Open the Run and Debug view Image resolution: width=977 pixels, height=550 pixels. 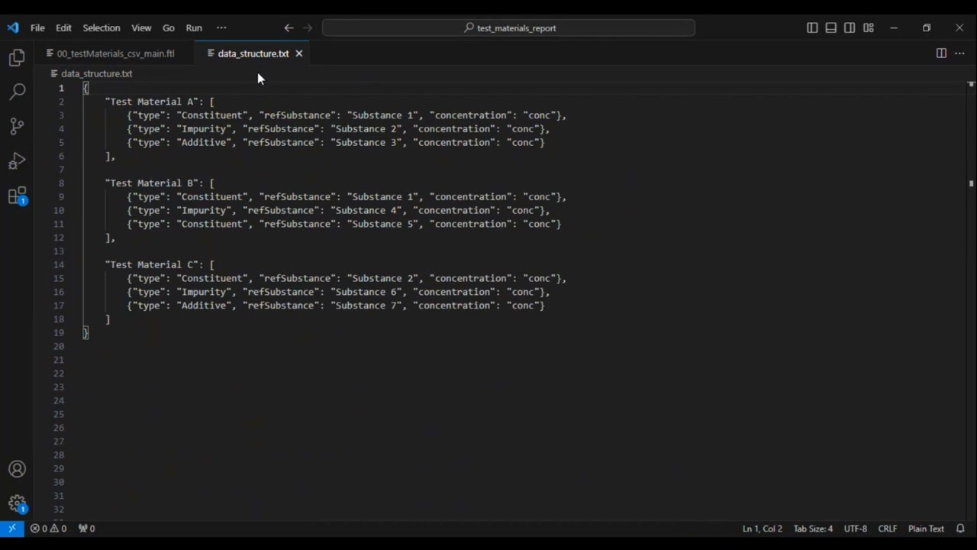point(17,161)
